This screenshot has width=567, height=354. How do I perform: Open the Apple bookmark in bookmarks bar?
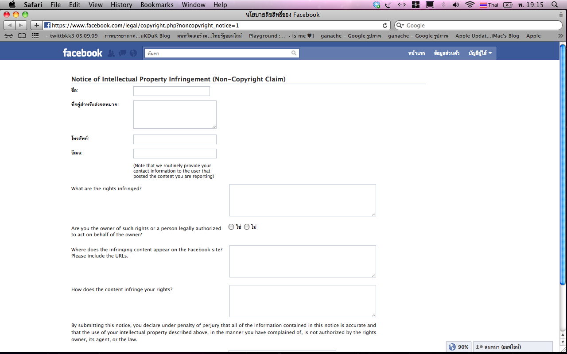click(533, 36)
